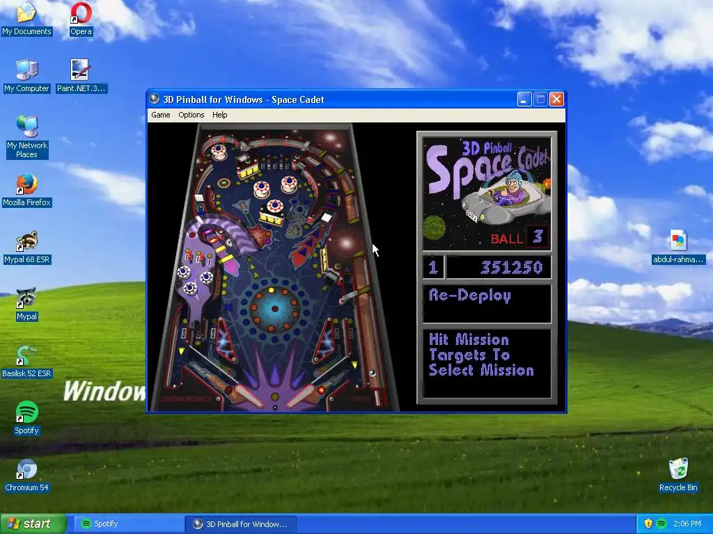
Task: Select the abdul-rahma... file on desktop
Action: (x=678, y=247)
